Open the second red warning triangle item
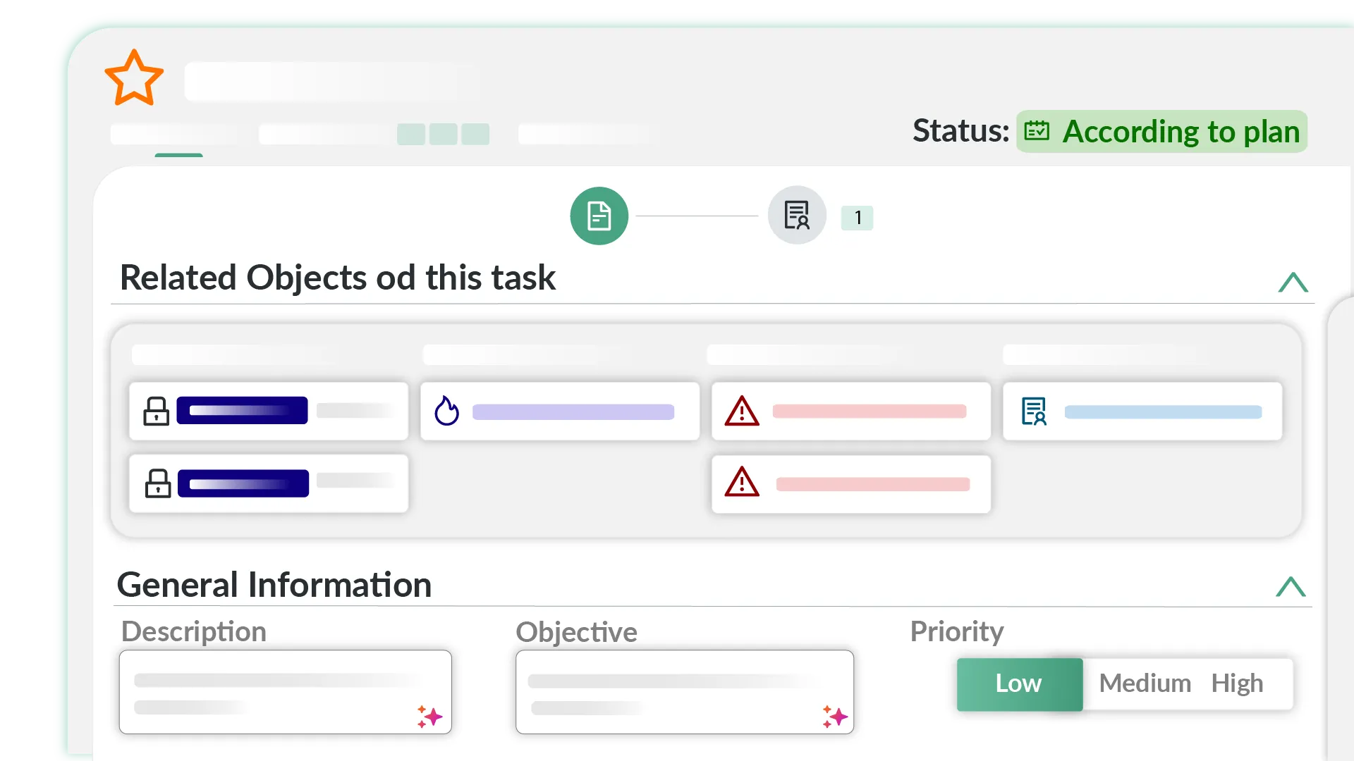This screenshot has height=761, width=1354. [851, 484]
